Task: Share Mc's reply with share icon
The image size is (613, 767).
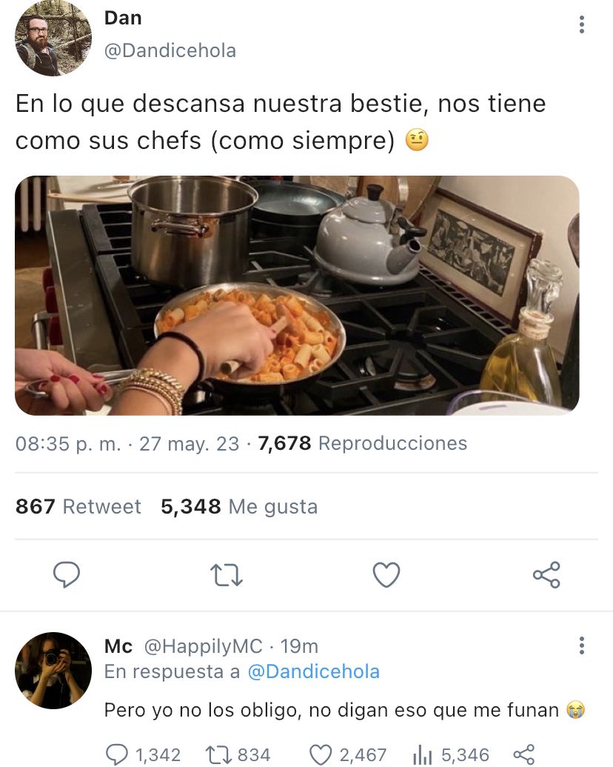Action: coord(524,754)
